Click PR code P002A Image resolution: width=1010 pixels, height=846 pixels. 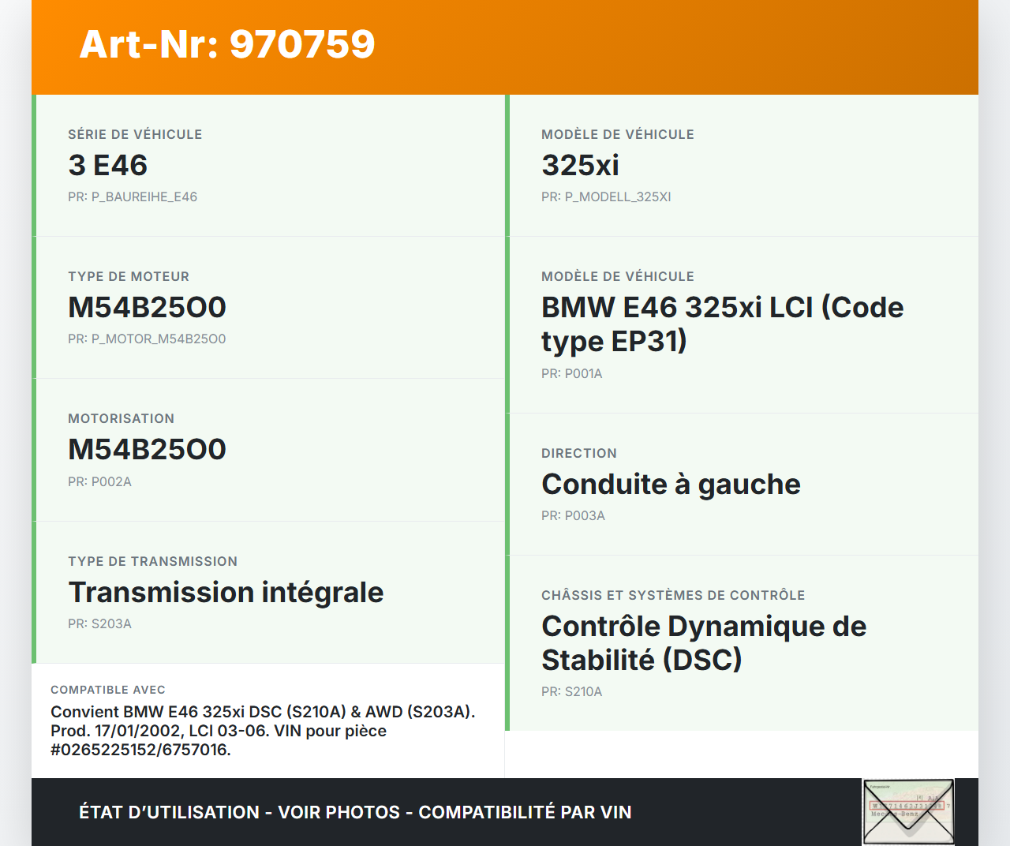(x=99, y=481)
